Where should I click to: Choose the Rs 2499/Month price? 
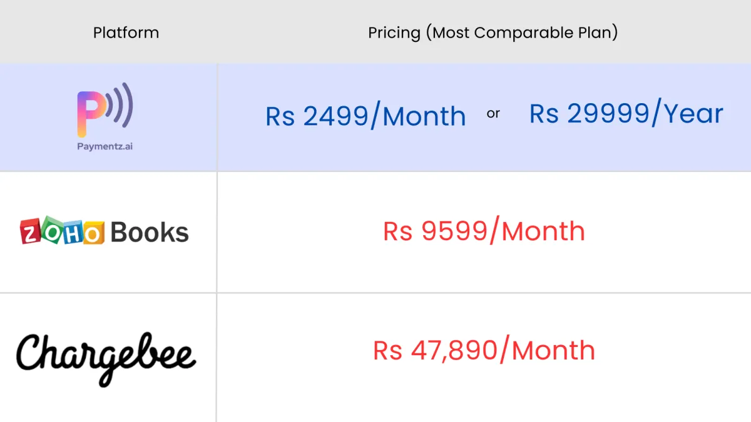(365, 116)
